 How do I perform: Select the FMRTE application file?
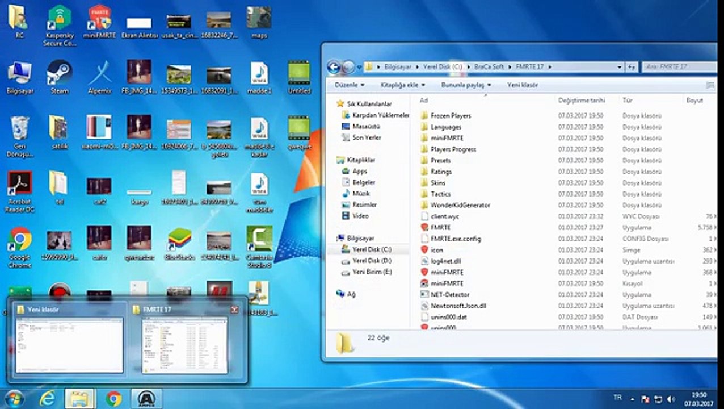[440, 227]
